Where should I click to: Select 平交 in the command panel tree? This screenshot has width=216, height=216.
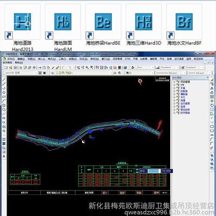(x=183, y=97)
